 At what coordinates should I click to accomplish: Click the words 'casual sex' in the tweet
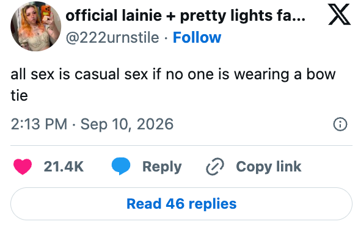(111, 74)
